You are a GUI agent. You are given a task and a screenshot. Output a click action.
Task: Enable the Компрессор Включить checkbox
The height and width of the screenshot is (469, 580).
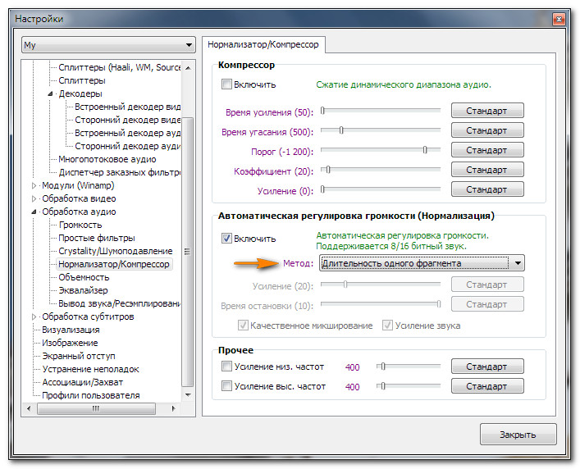[x=226, y=84]
